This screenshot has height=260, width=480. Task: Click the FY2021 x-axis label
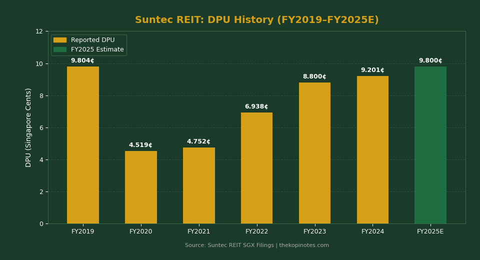coord(199,231)
